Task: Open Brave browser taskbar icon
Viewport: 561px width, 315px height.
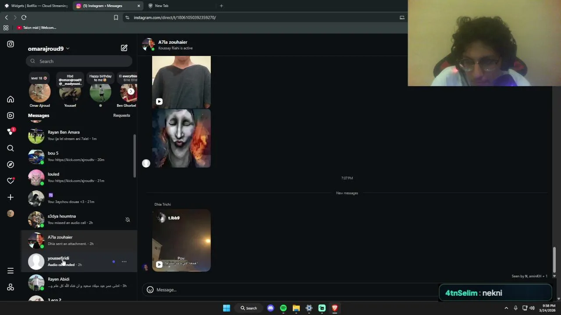Action: coord(334,308)
